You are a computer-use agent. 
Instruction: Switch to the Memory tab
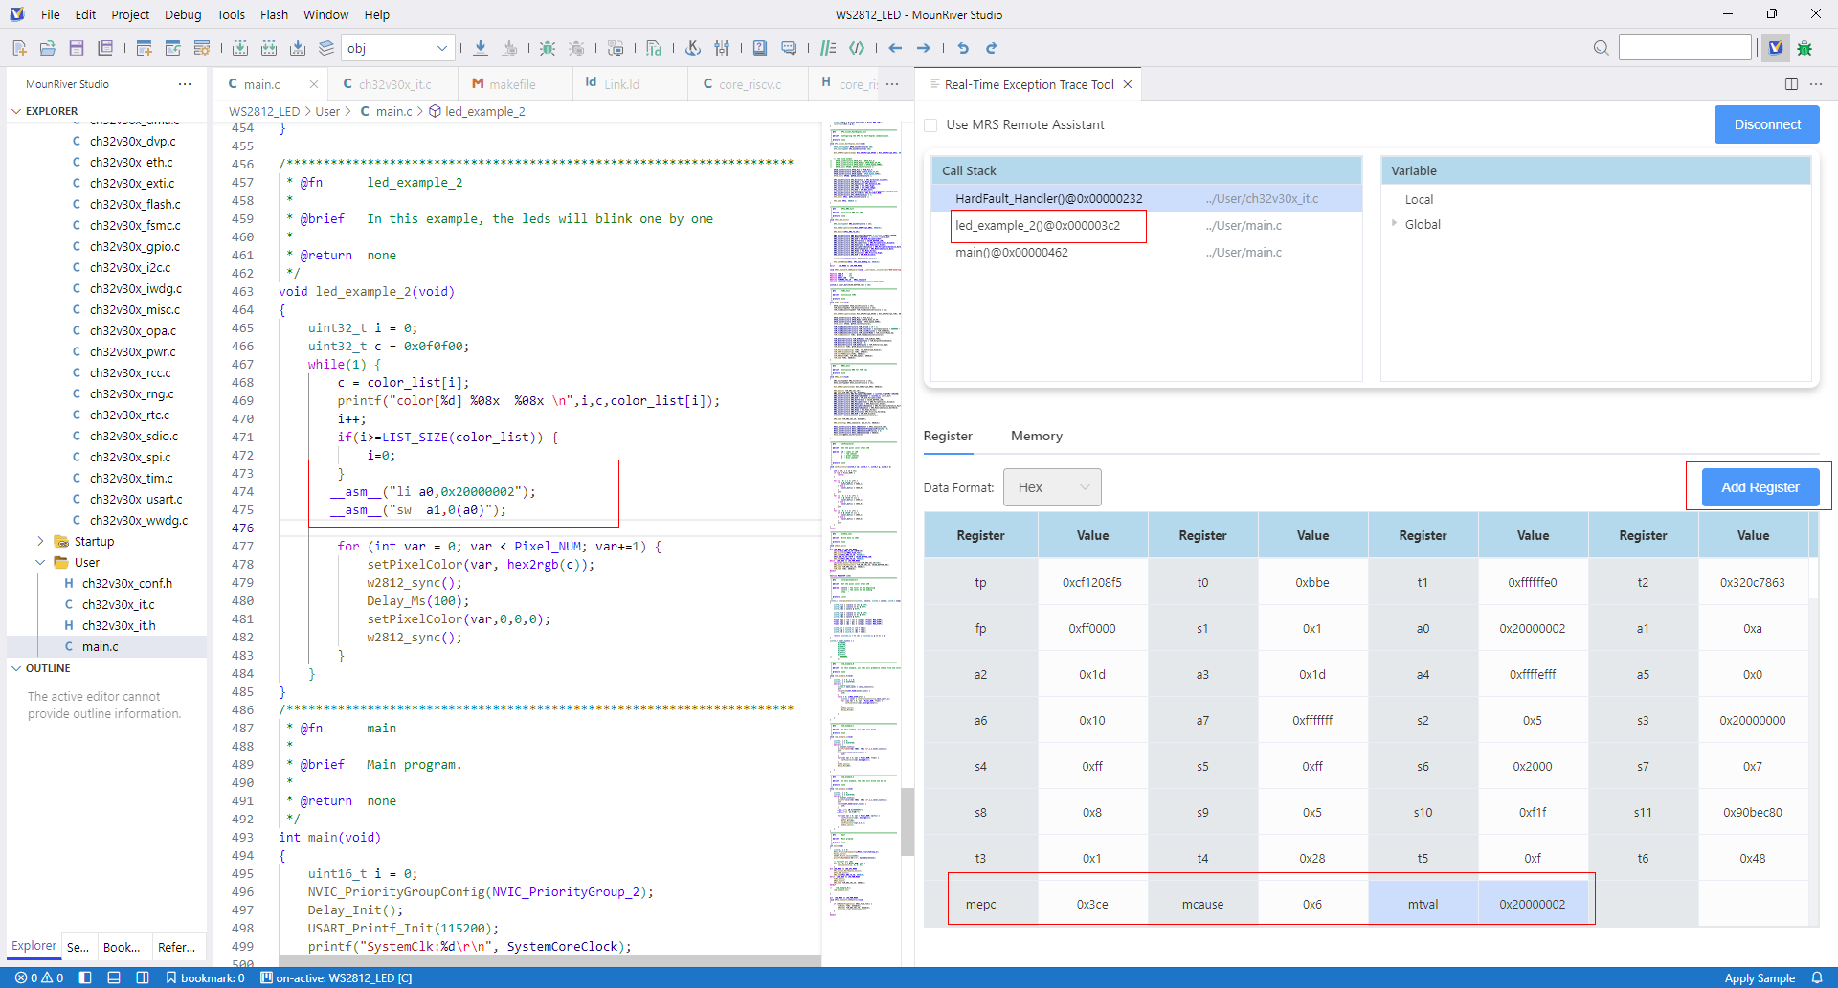(x=1037, y=436)
